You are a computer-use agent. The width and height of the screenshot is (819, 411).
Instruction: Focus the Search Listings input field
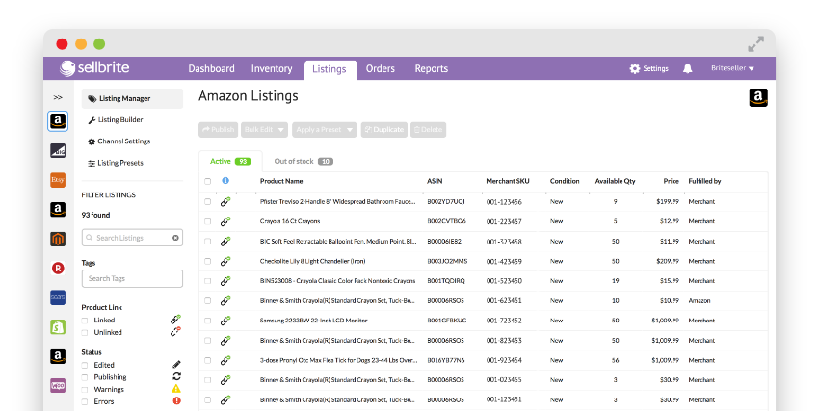pos(132,238)
